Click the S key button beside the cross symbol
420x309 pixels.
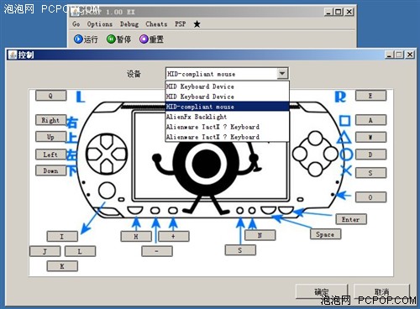click(x=370, y=173)
